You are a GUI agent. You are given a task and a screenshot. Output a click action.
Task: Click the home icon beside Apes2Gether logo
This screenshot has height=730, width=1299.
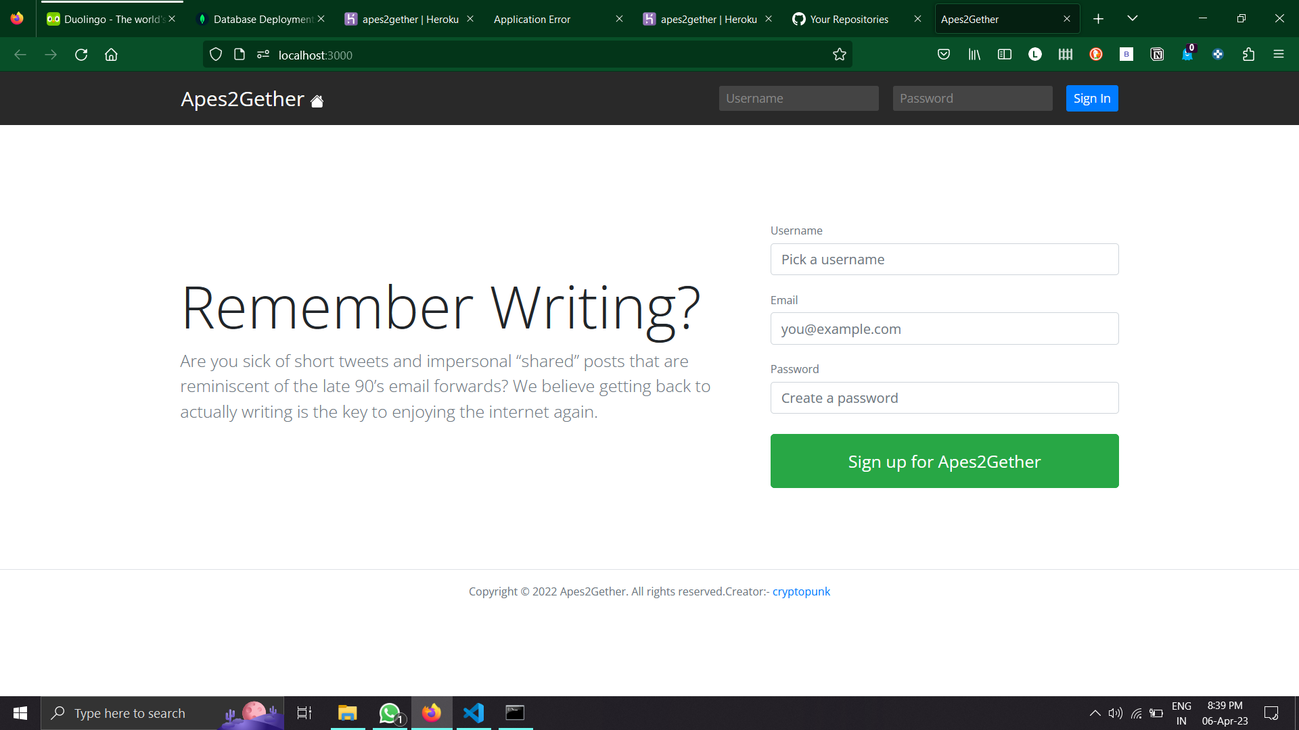[x=317, y=101]
